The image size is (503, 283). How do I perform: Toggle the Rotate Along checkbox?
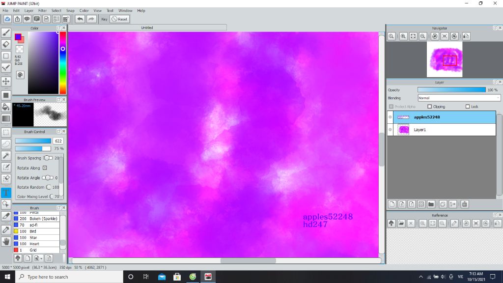45,168
